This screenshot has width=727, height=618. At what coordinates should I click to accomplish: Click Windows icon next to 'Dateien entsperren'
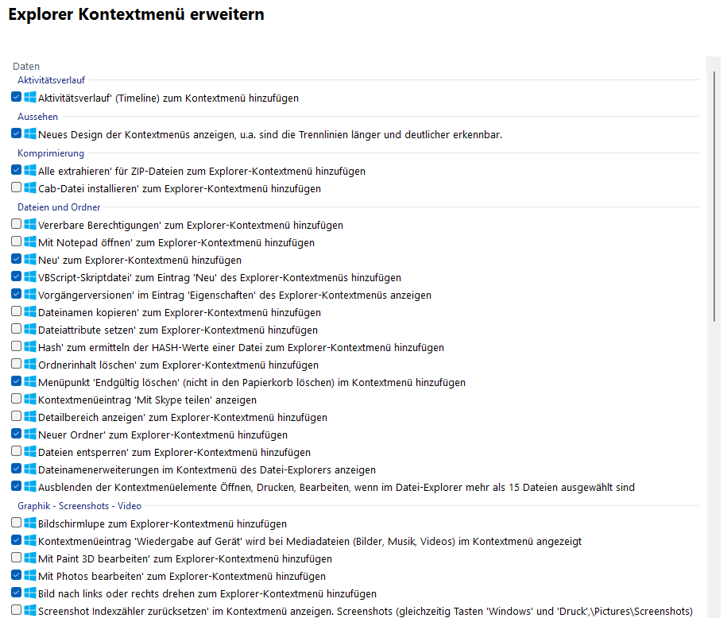(x=30, y=452)
